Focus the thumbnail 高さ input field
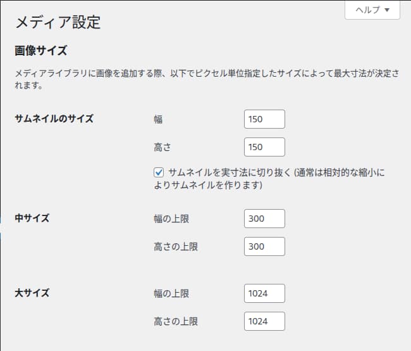This screenshot has height=351, width=411. pyautogui.click(x=264, y=147)
